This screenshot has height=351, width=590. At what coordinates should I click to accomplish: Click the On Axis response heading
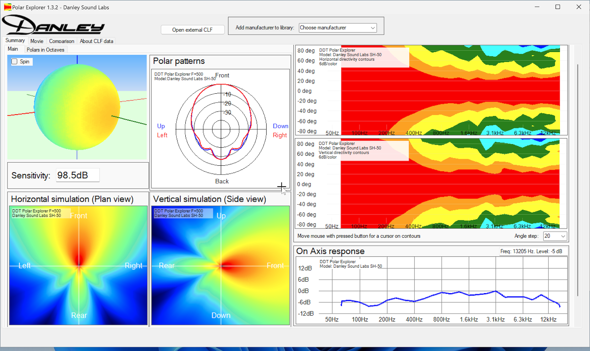click(x=330, y=251)
